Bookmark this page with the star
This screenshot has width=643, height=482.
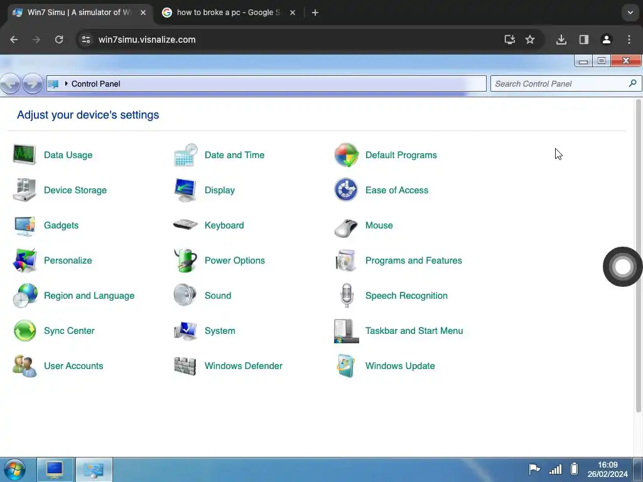(x=530, y=40)
